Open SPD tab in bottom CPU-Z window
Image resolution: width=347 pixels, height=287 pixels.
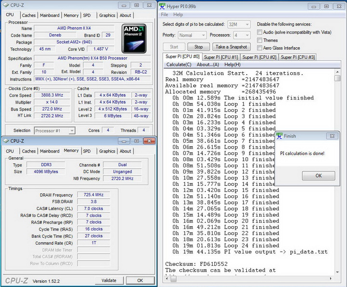tap(87, 151)
